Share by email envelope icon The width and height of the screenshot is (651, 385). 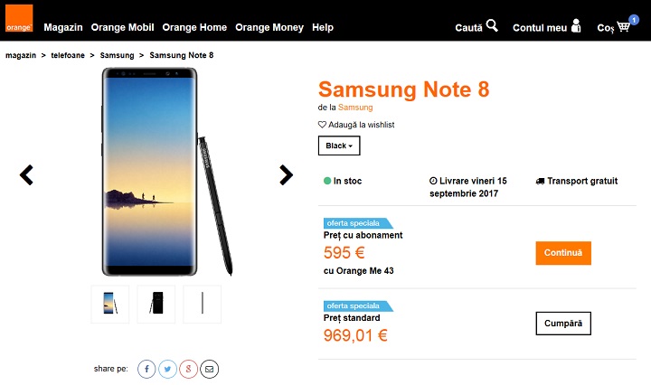point(209,369)
